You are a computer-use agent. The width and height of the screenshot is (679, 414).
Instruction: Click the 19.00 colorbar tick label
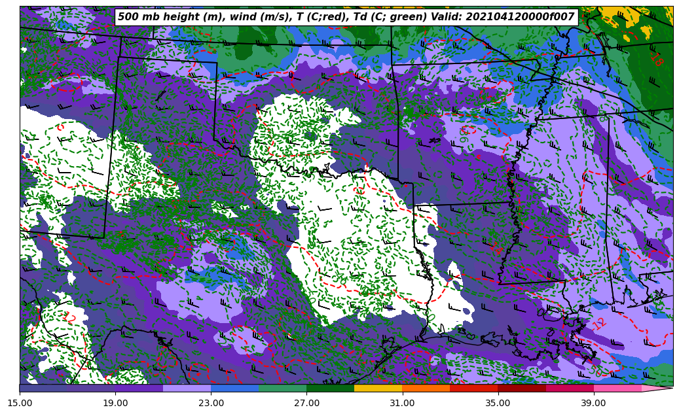pos(115,403)
